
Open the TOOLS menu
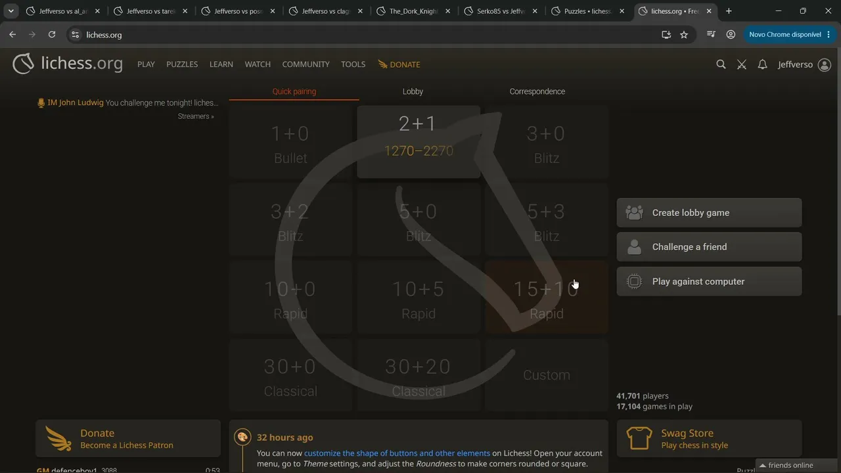(x=353, y=64)
